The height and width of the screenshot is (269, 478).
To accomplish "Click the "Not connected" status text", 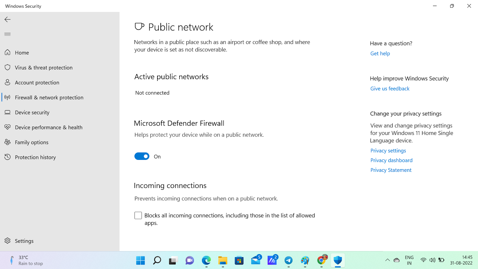I will (152, 93).
